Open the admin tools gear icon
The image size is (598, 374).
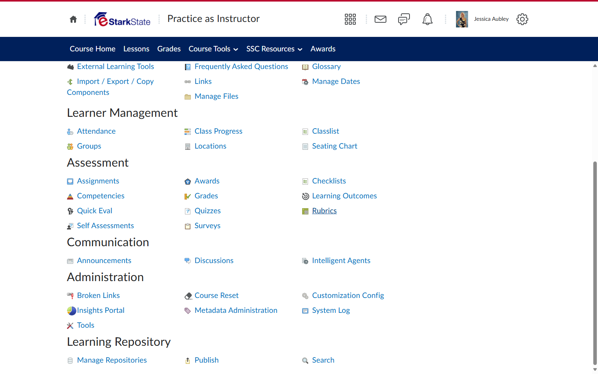click(x=522, y=19)
